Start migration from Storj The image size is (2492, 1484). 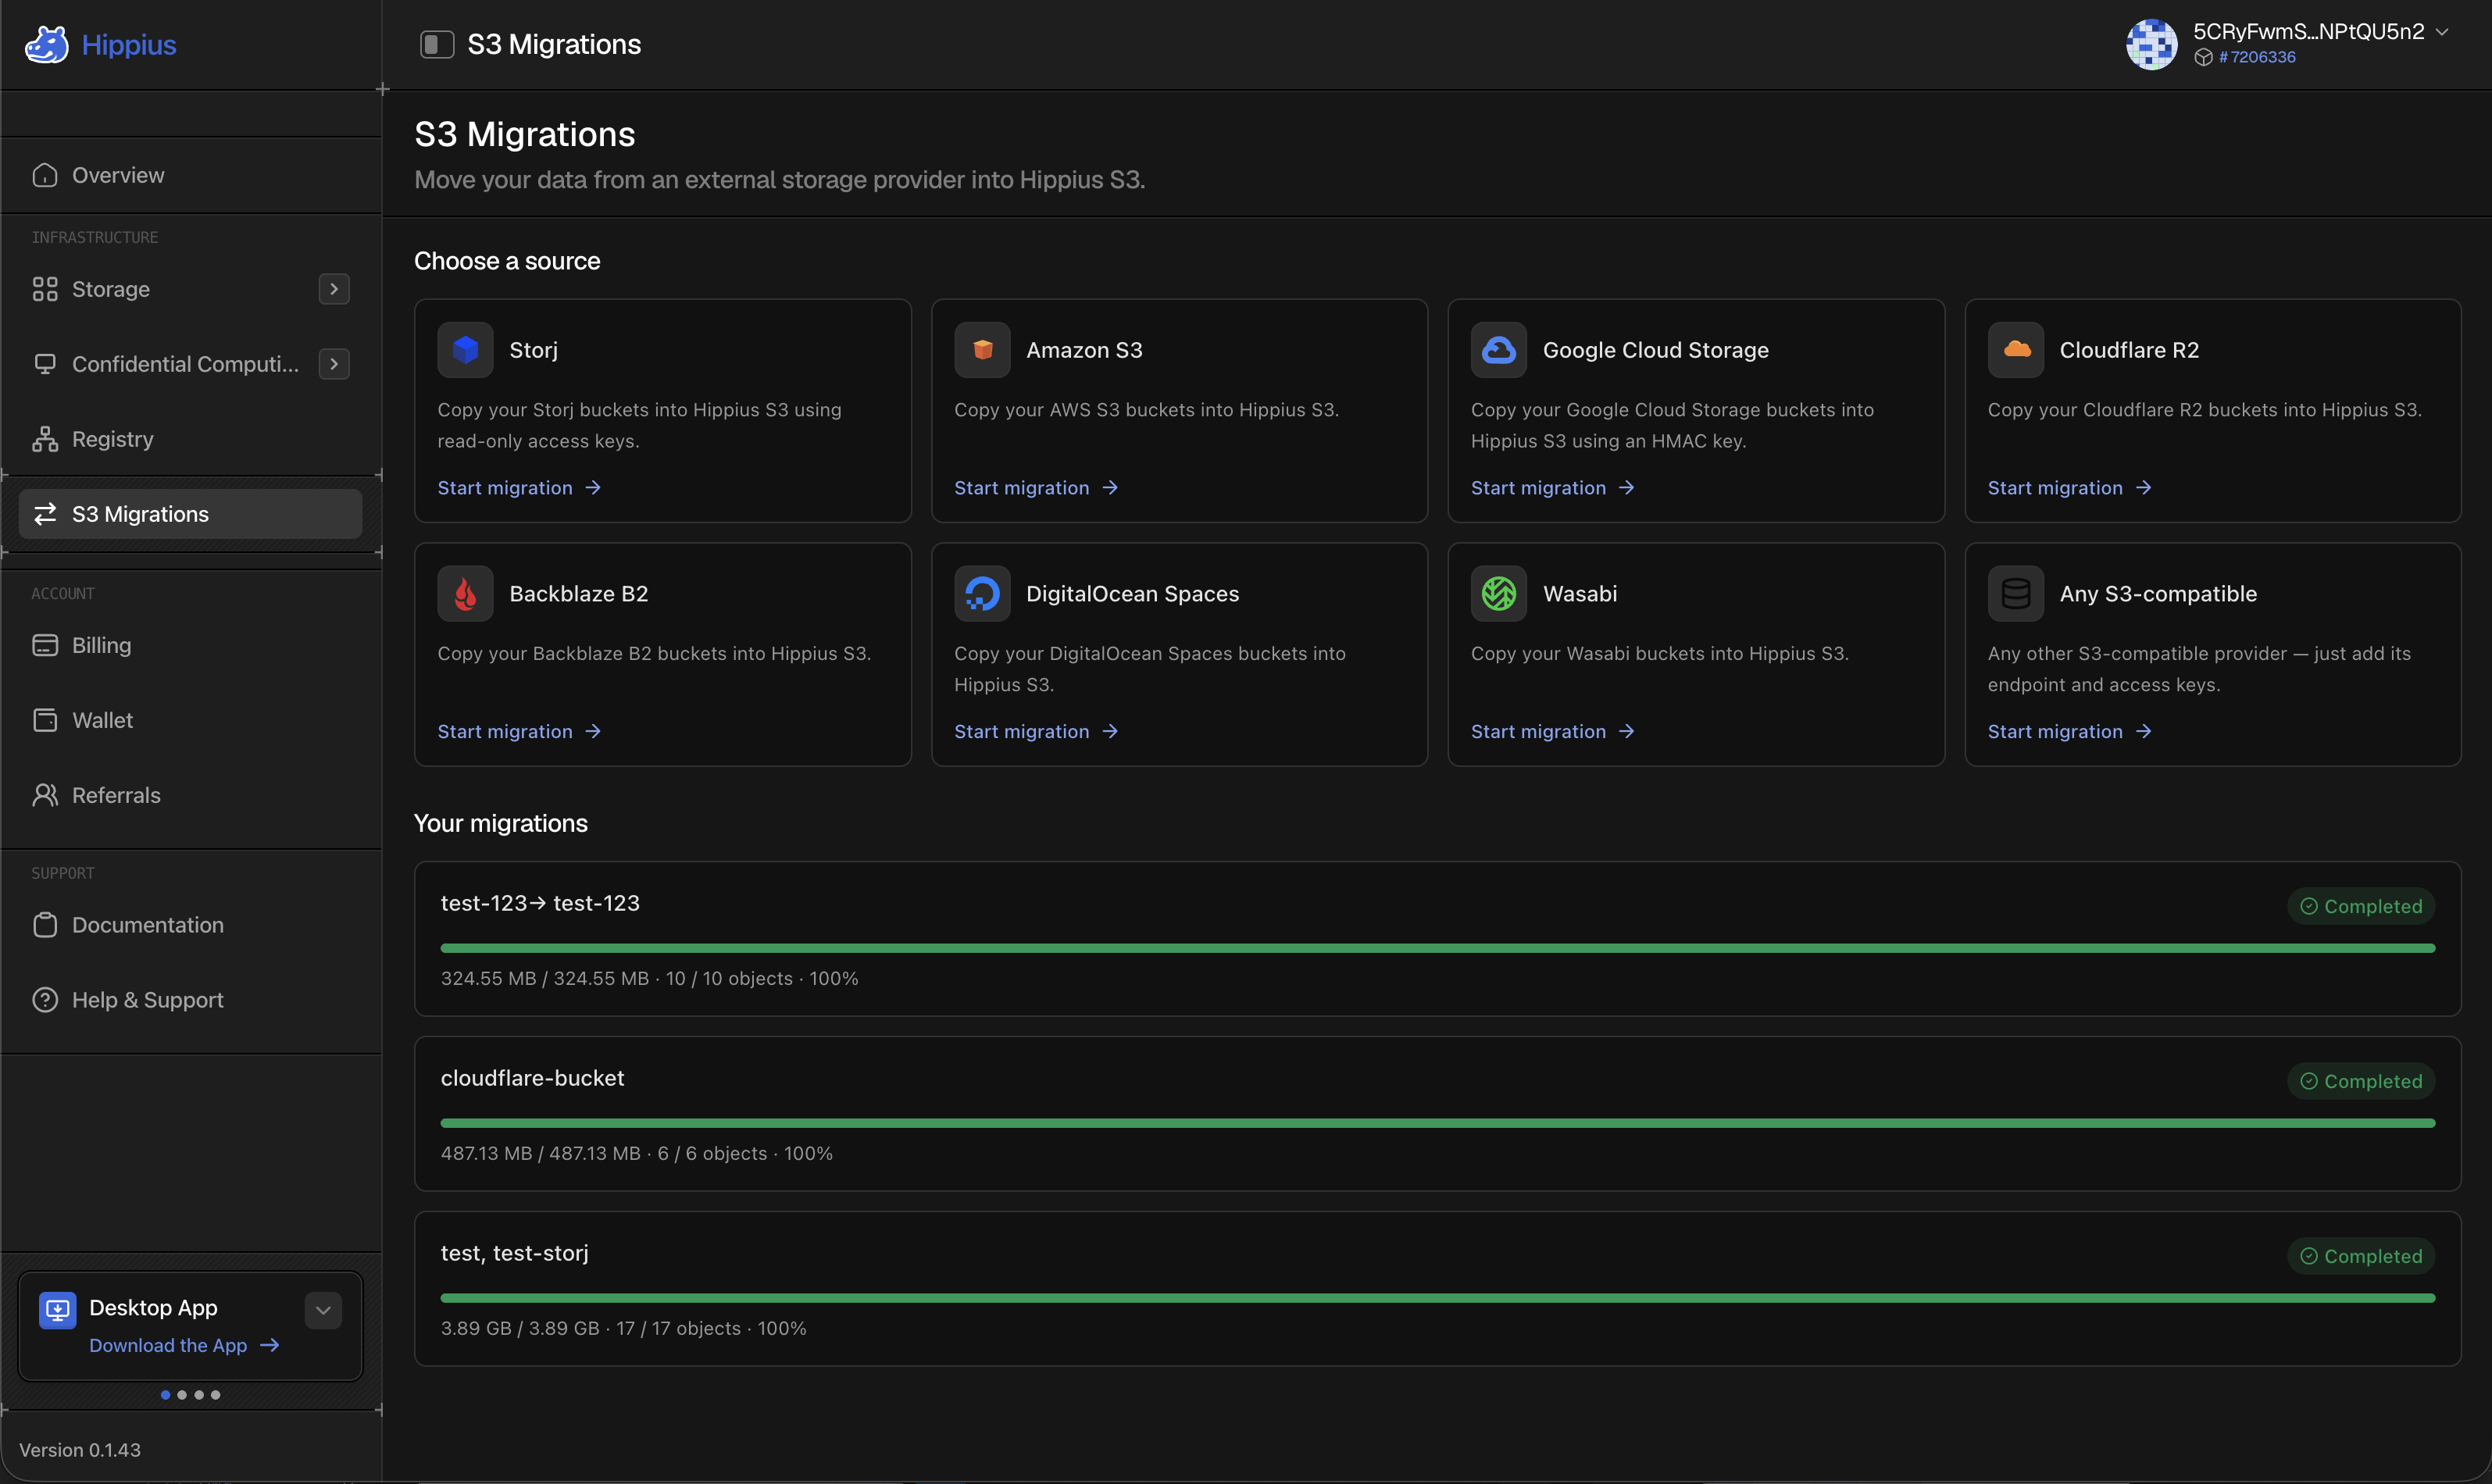[x=519, y=488]
